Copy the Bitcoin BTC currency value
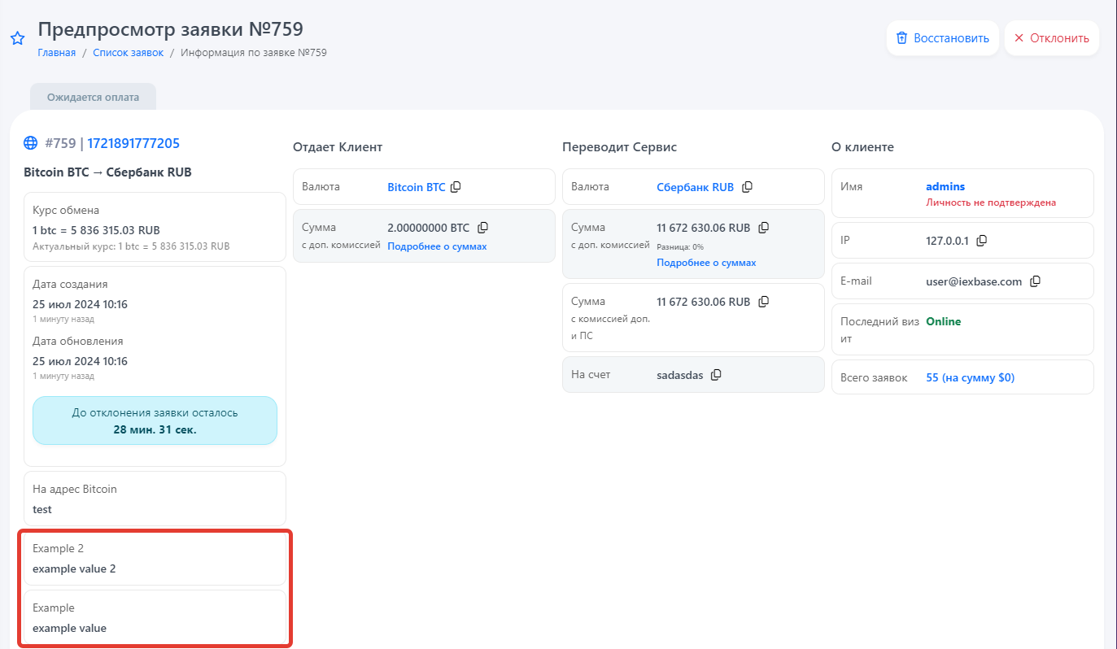 [x=456, y=187]
